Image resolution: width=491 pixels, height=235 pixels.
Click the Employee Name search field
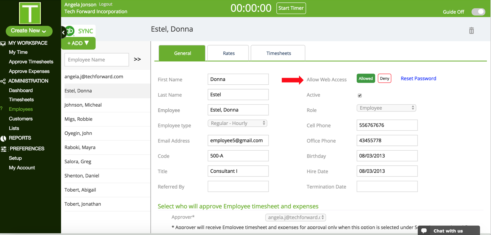[97, 60]
